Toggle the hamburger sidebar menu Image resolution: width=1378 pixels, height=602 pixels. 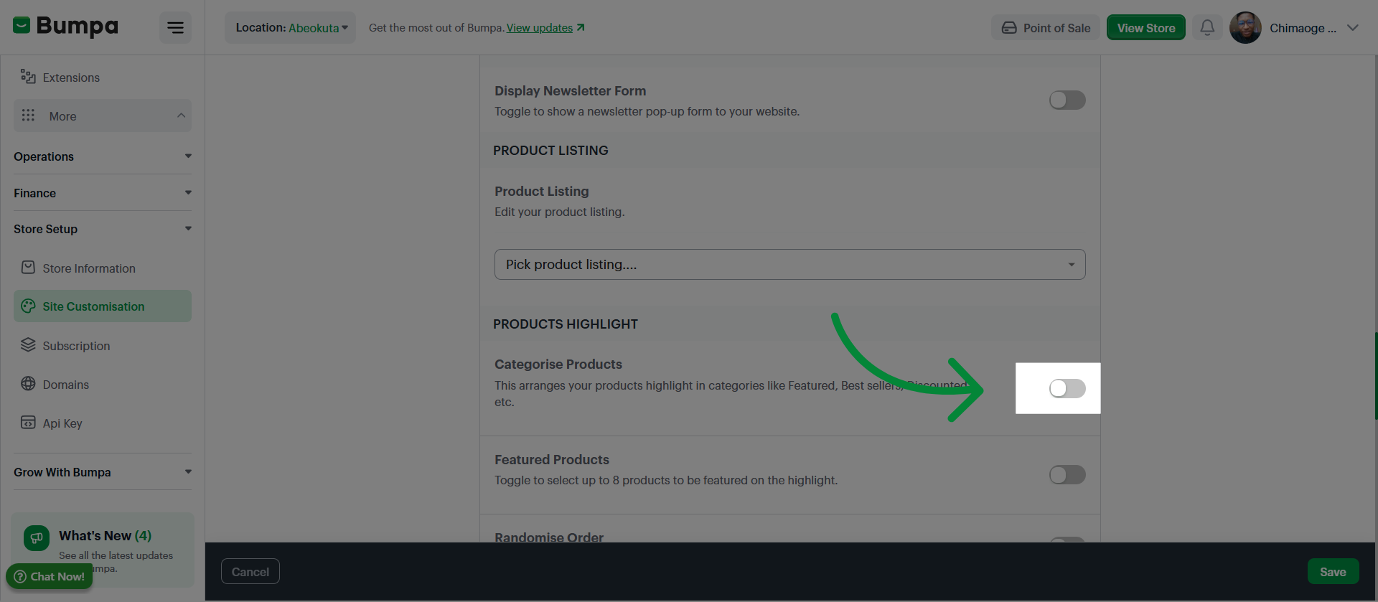[175, 27]
